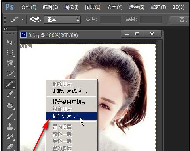The image size is (190, 151).
Task: Click the Photoshop Ps logo
Action: click(9, 7)
